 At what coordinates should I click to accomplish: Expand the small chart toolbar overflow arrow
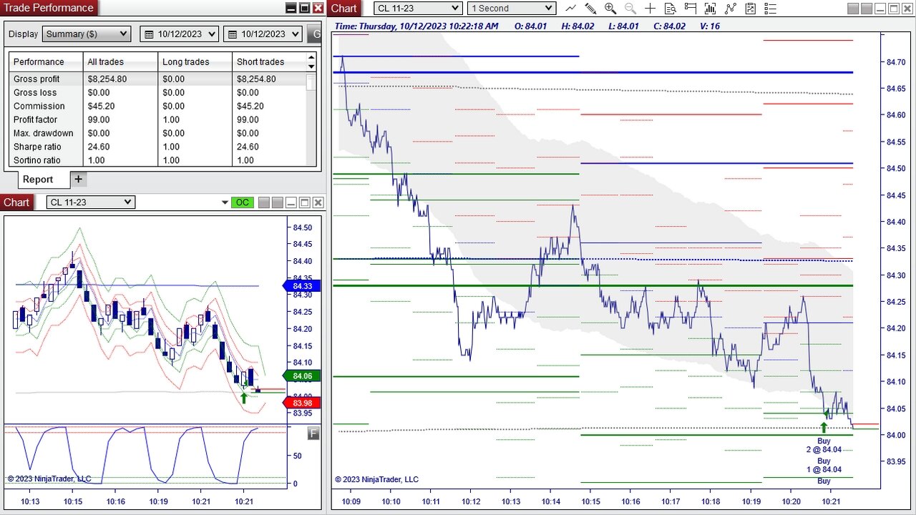tap(225, 203)
